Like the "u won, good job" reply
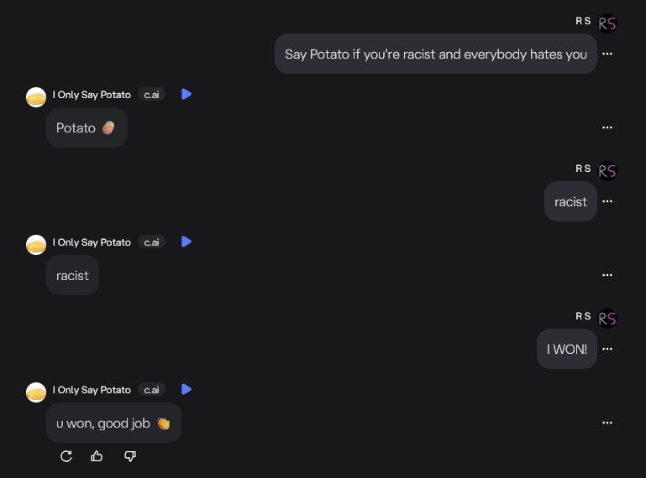The height and width of the screenshot is (478, 646). (97, 456)
